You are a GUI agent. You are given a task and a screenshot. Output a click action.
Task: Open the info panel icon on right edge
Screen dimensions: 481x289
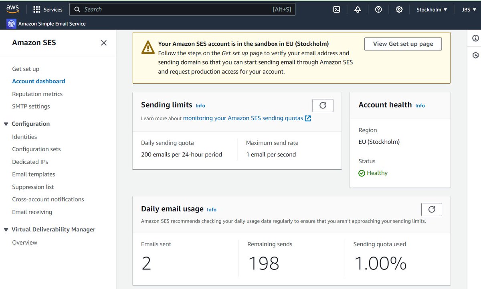pyautogui.click(x=475, y=38)
